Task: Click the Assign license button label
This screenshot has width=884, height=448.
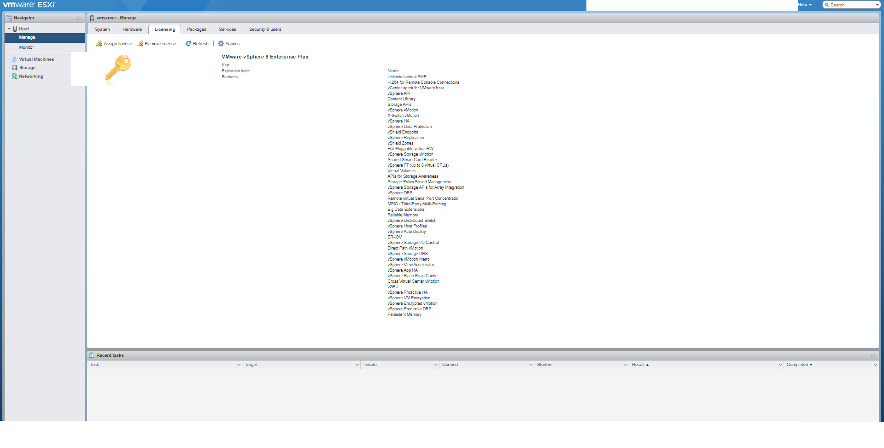Action: (x=118, y=44)
